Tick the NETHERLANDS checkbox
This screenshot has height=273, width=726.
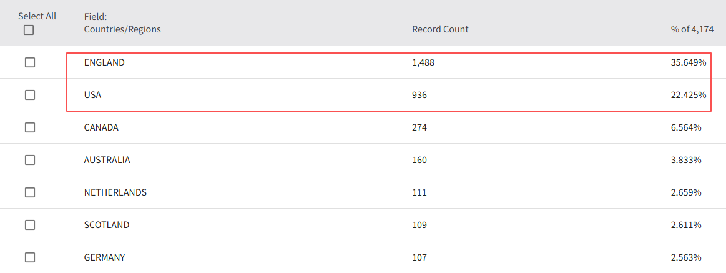(30, 192)
